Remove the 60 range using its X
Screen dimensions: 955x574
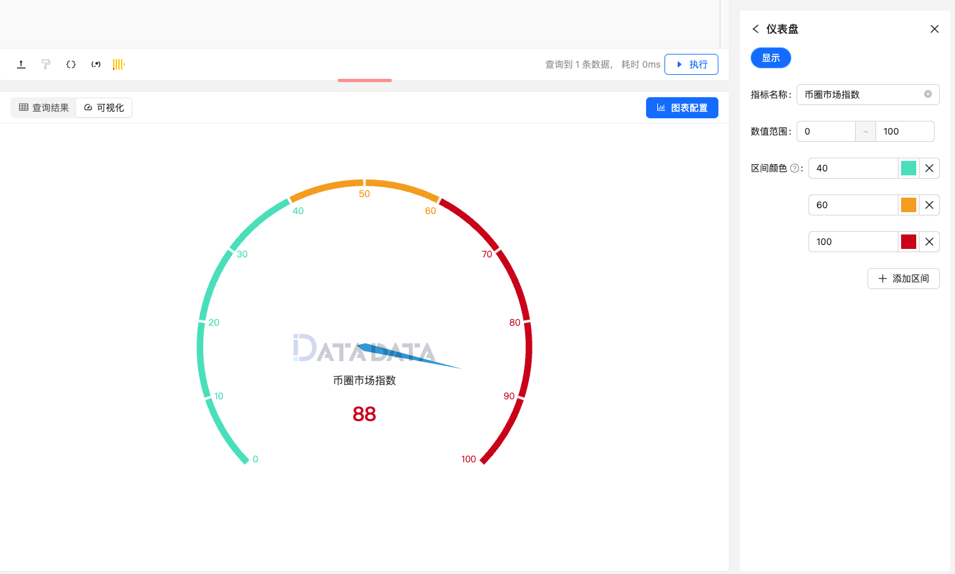[929, 205]
